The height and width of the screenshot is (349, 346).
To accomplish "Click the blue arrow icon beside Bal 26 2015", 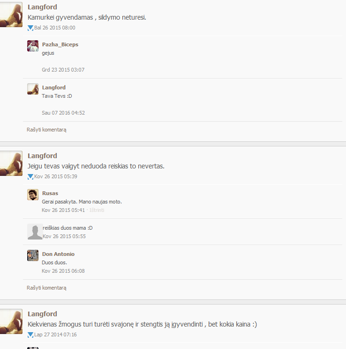I will (30, 28).
